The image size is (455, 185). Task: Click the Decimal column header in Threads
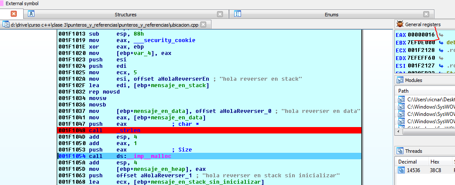point(408,162)
